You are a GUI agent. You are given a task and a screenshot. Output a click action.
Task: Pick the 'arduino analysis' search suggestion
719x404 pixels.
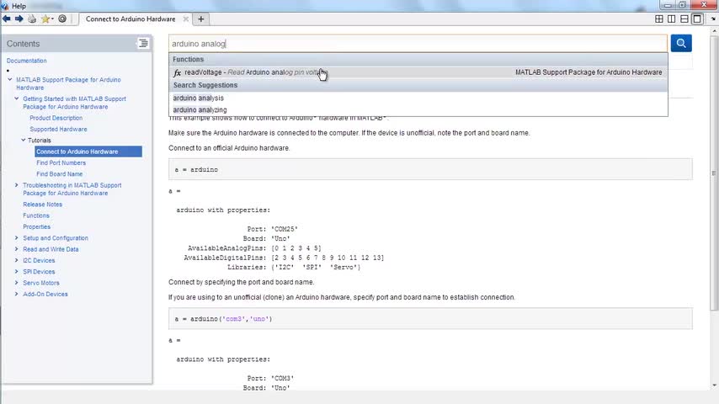coord(198,98)
